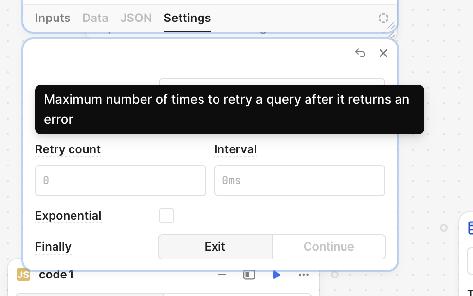This screenshot has height=296, width=473.
Task: Switch to the Data tab
Action: 95,18
